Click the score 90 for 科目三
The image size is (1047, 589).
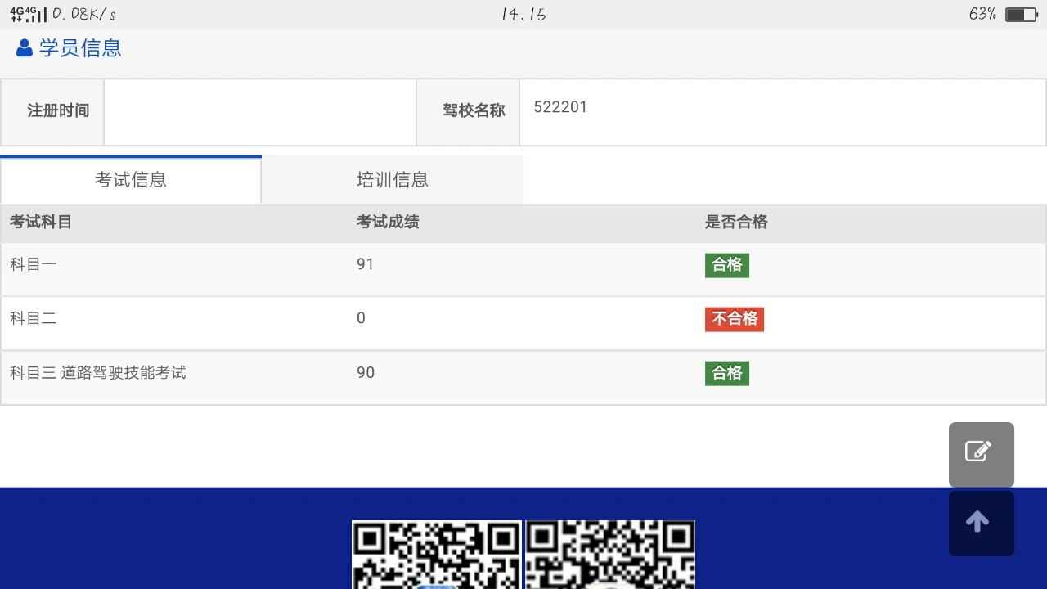366,373
